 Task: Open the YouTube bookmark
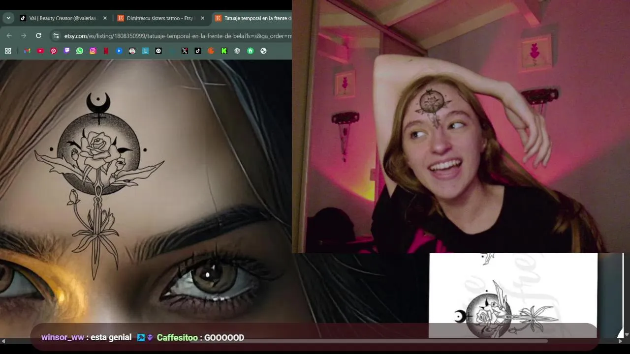(40, 51)
